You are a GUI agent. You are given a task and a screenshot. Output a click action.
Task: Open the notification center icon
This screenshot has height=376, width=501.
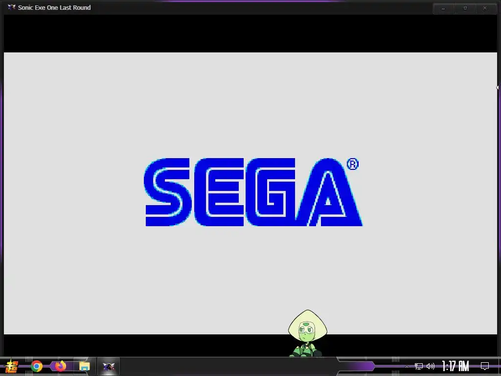485,366
